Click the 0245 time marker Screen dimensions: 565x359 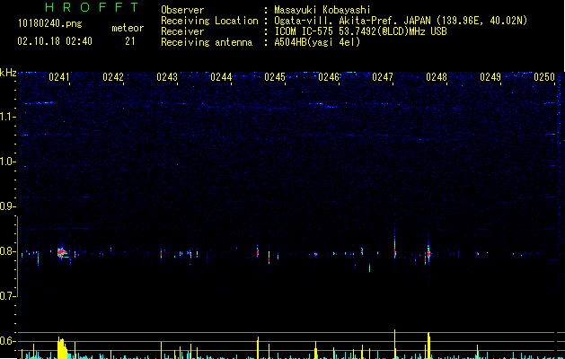[x=275, y=77]
